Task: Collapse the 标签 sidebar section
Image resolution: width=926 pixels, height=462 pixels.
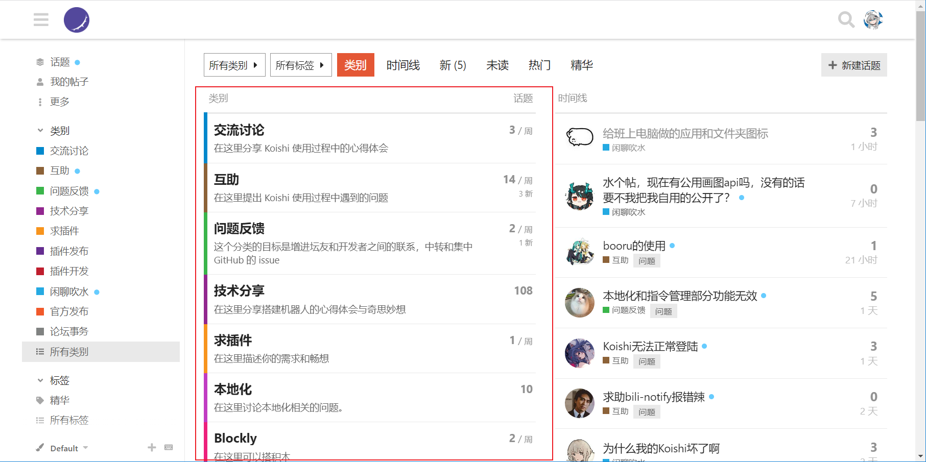Action: [x=40, y=380]
